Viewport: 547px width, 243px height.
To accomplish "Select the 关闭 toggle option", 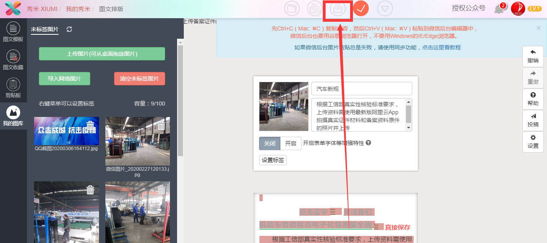I will (x=270, y=143).
